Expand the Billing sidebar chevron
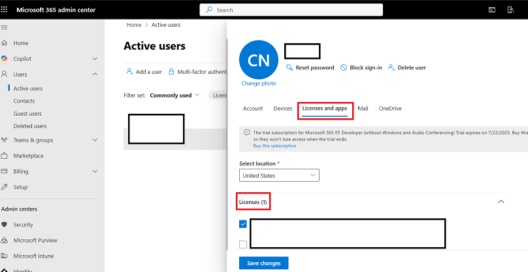Screen dimensions: 528x272 (x=95, y=171)
